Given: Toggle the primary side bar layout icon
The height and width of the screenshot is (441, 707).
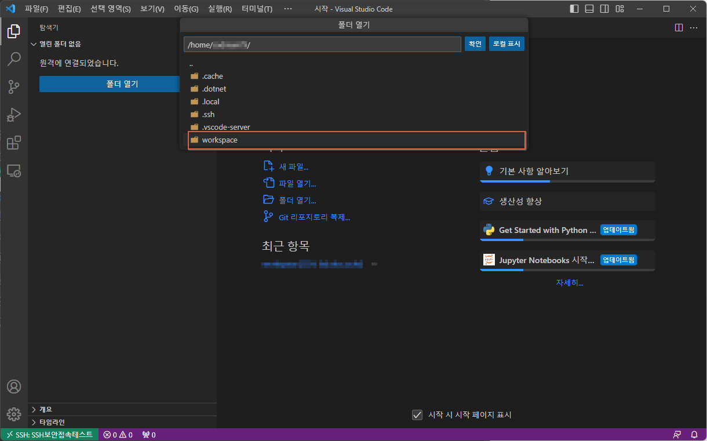Looking at the screenshot, I should [x=574, y=9].
